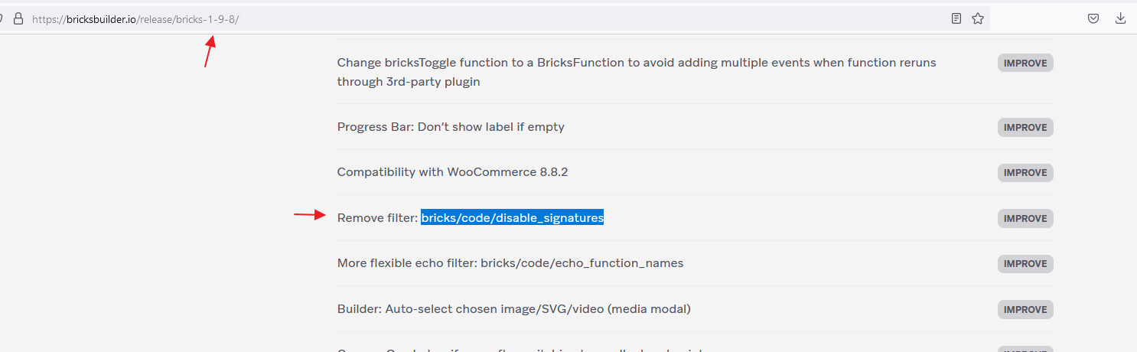Image resolution: width=1137 pixels, height=352 pixels.
Task: Click IMPROVE badge beside Remove filter entry
Action: coord(1025,218)
